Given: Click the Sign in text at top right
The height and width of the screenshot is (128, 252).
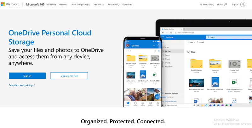Looking at the screenshot, I should point(235,4).
